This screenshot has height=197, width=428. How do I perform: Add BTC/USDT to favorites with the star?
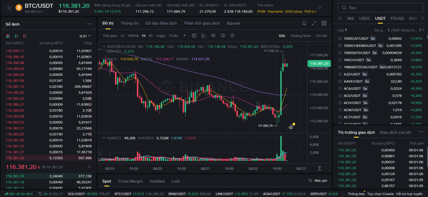click(x=9, y=8)
